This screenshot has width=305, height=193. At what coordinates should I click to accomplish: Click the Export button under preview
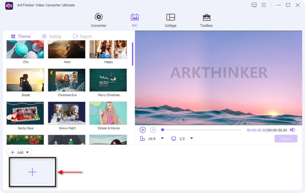pyautogui.click(x=286, y=139)
